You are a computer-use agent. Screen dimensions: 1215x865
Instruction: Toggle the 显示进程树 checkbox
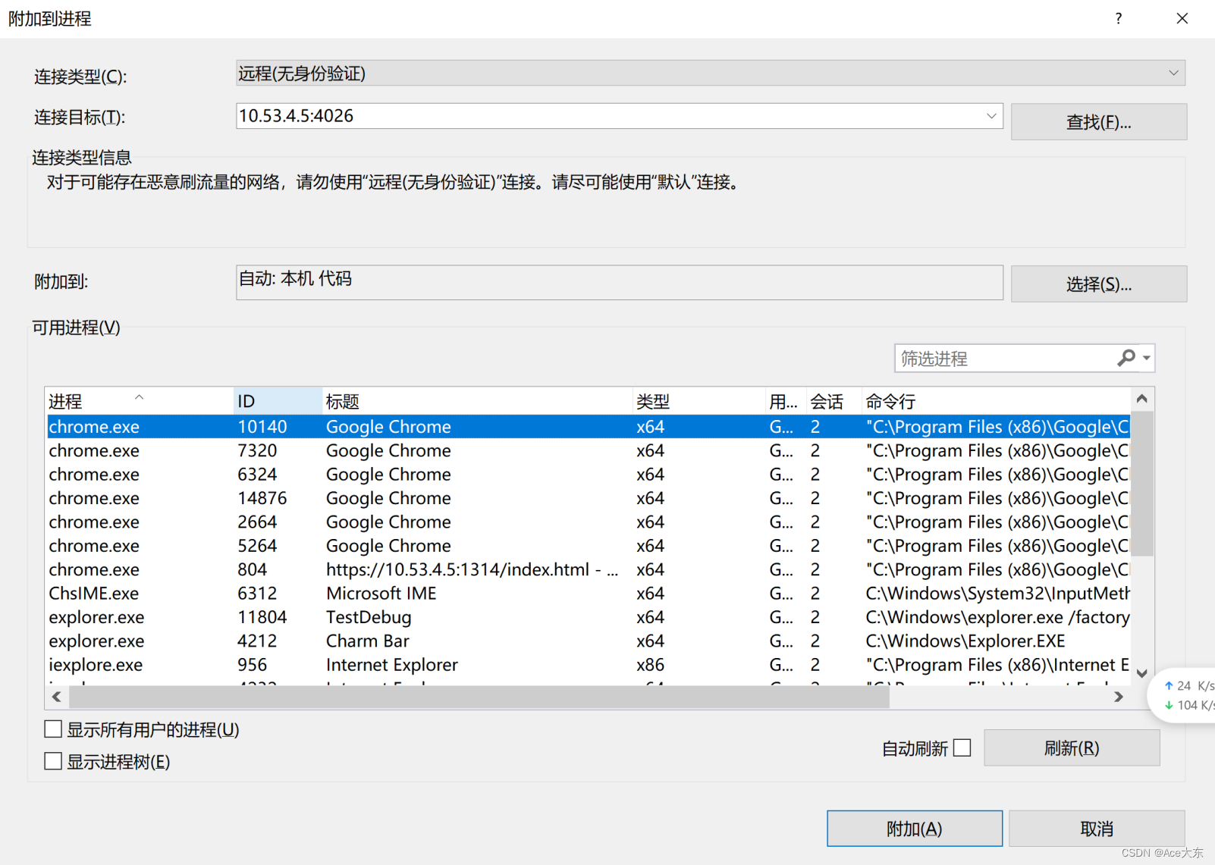click(x=52, y=760)
